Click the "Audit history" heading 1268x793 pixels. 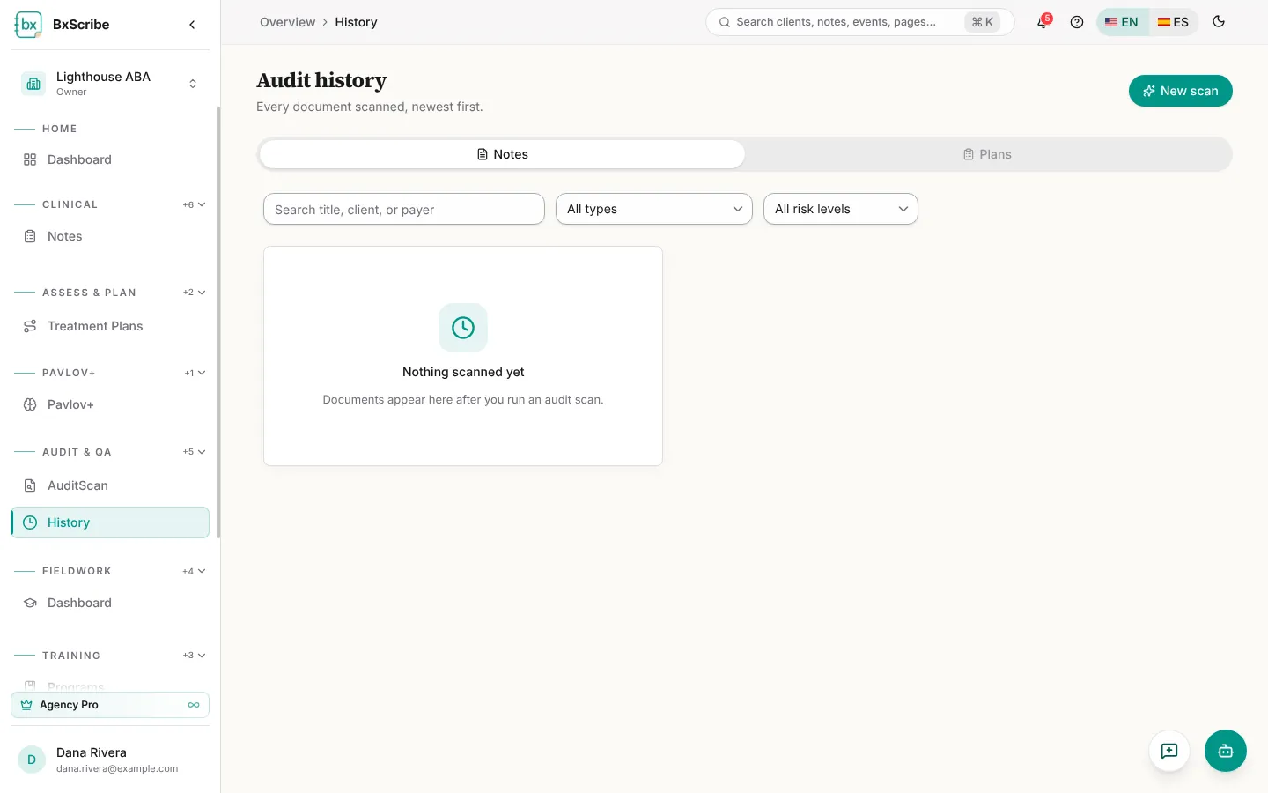click(321, 80)
